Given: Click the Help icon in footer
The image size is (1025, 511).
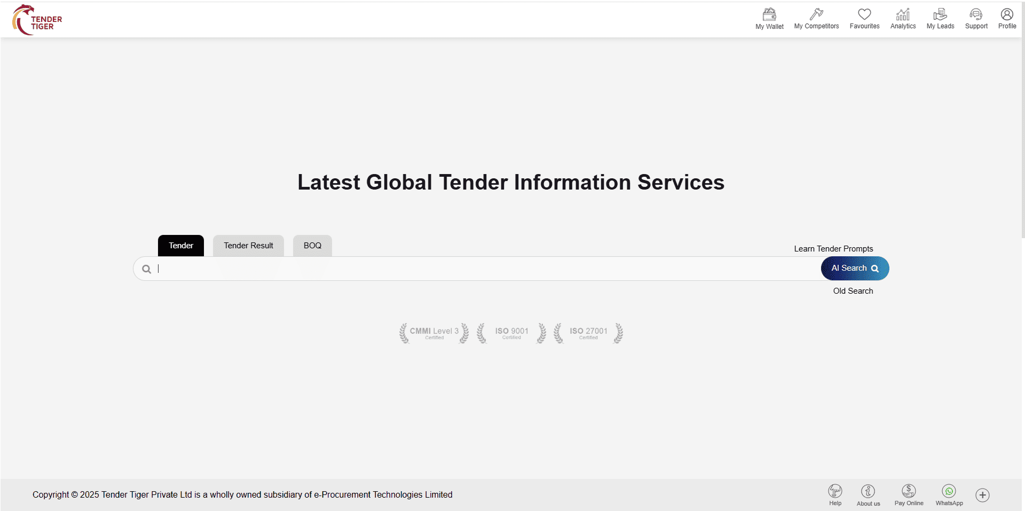Looking at the screenshot, I should pos(835,491).
